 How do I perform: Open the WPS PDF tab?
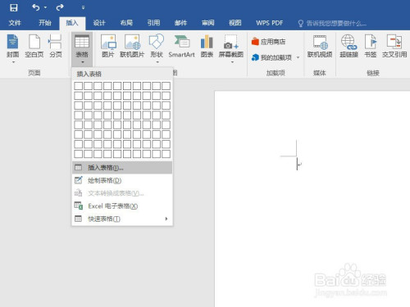(270, 23)
